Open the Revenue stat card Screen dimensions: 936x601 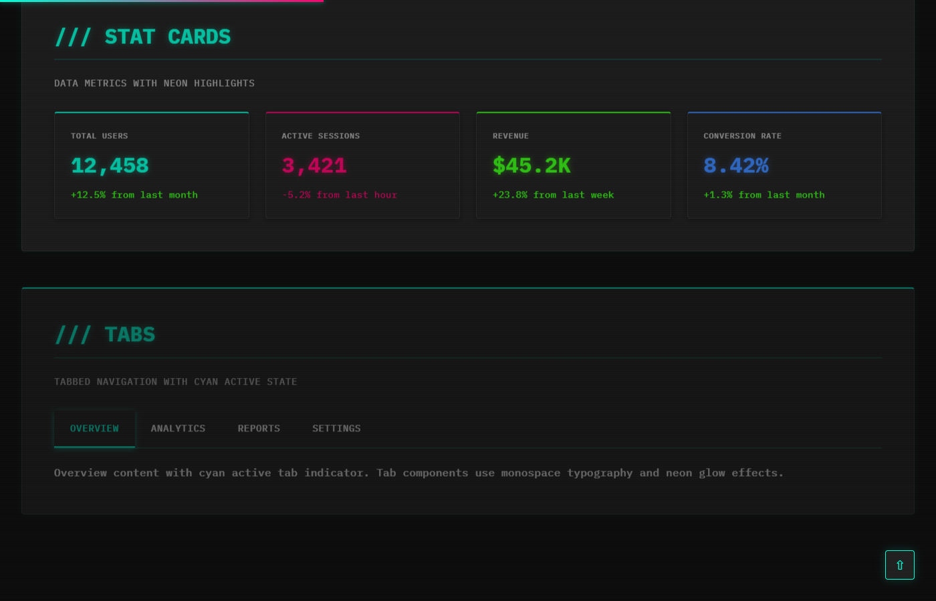click(573, 164)
